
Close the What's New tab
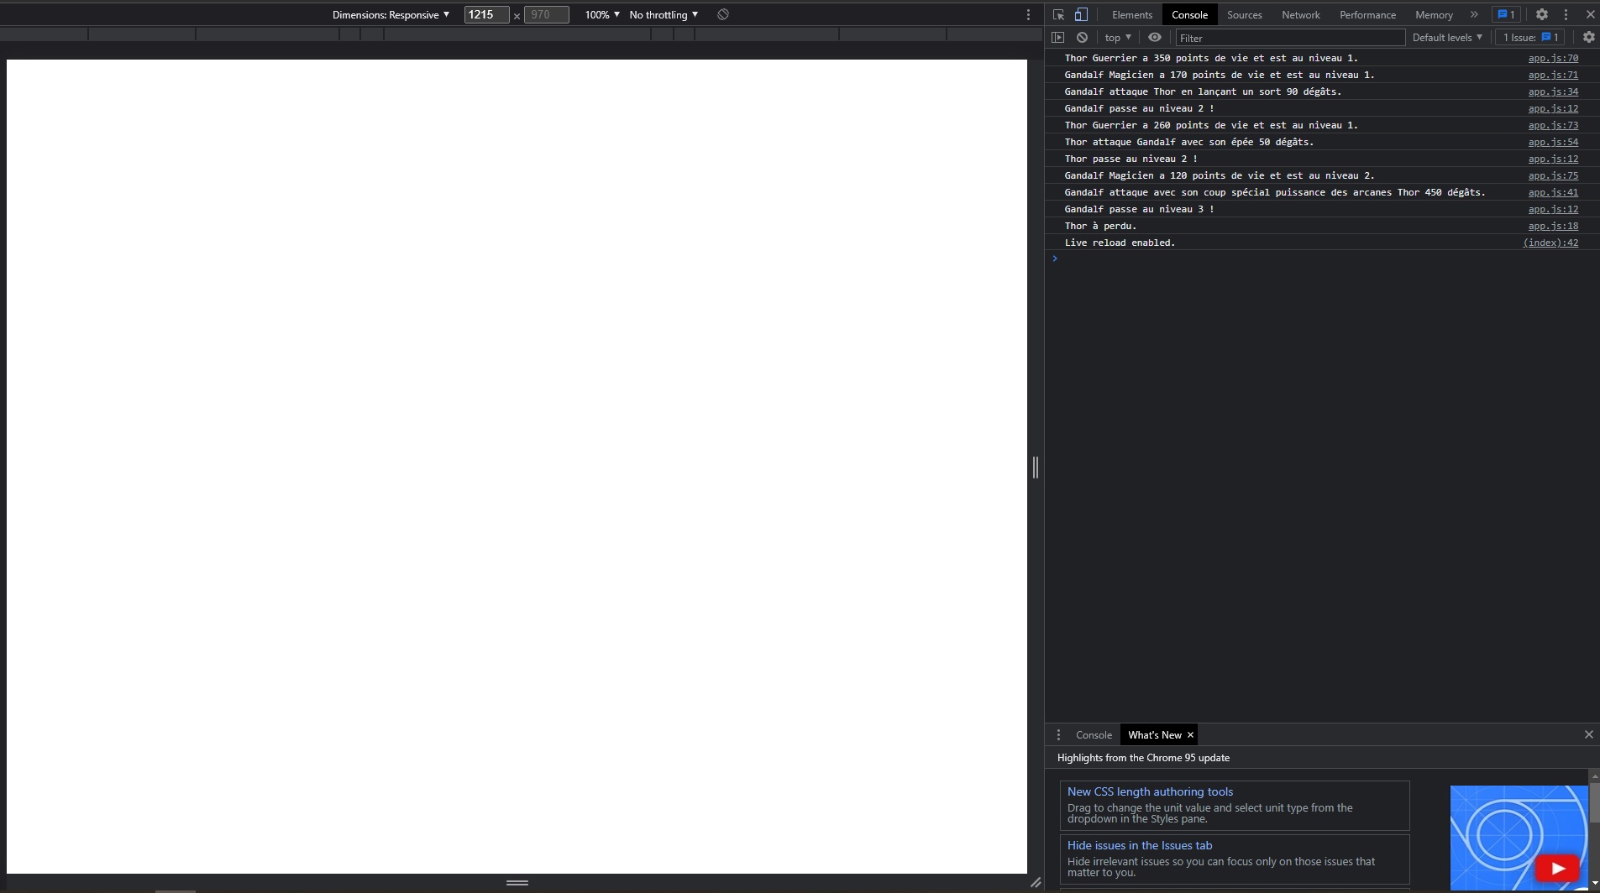[1189, 734]
